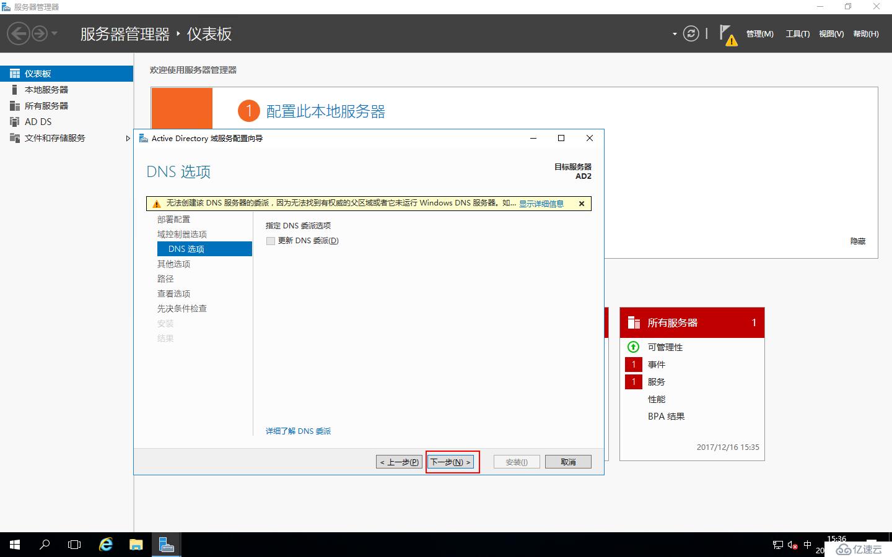Minimize the AD domain services wizard
This screenshot has width=892, height=557.
(x=533, y=138)
